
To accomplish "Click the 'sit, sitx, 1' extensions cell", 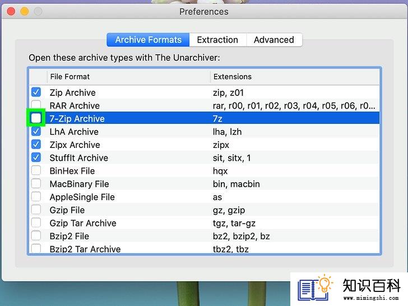I will tap(232, 157).
